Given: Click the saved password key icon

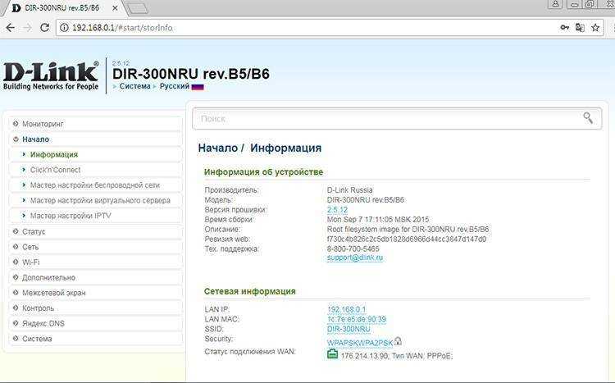Looking at the screenshot, I should (x=564, y=27).
